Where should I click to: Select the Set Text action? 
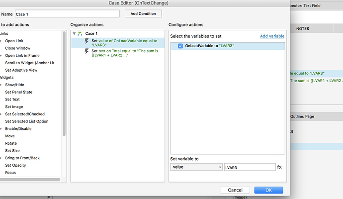click(x=12, y=99)
